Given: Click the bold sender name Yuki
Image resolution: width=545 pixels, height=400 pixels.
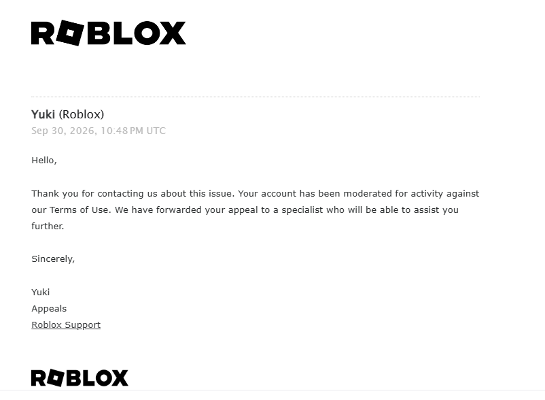Looking at the screenshot, I should point(43,114).
